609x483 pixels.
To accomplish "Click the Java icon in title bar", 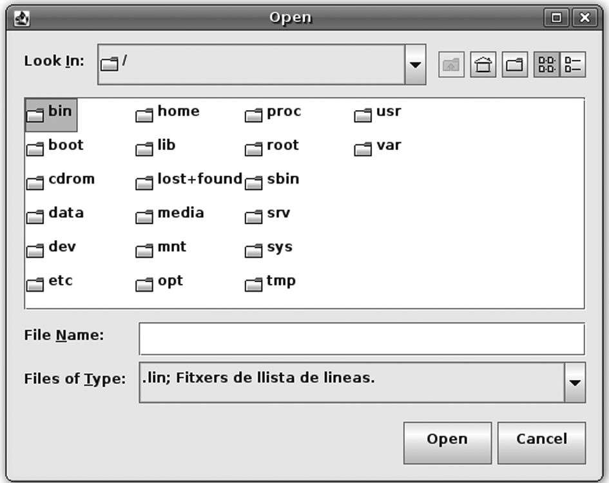I will [x=22, y=18].
